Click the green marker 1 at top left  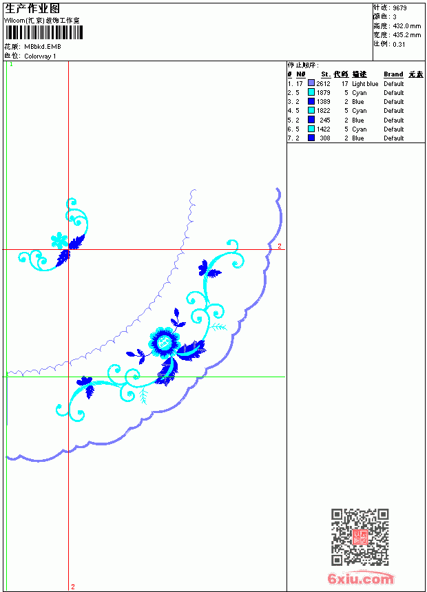[x=11, y=65]
